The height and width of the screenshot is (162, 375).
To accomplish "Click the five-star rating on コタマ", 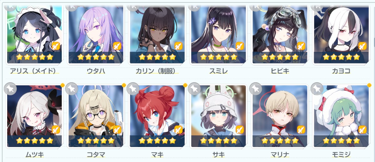I will 96,141.
